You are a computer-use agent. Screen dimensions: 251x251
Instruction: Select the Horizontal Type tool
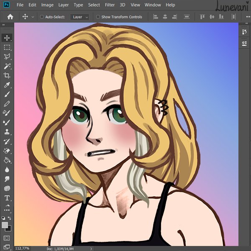pyautogui.click(x=7, y=198)
